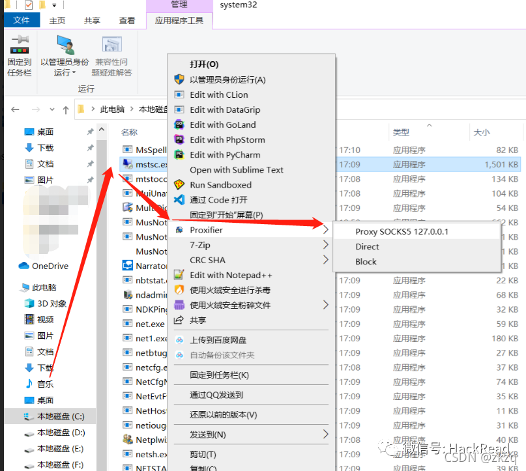Switch to the 主页 ribbon tab
The height and width of the screenshot is (471, 526).
tap(57, 20)
